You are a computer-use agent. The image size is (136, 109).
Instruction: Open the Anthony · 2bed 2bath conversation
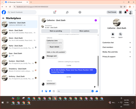pyautogui.click(x=19, y=78)
